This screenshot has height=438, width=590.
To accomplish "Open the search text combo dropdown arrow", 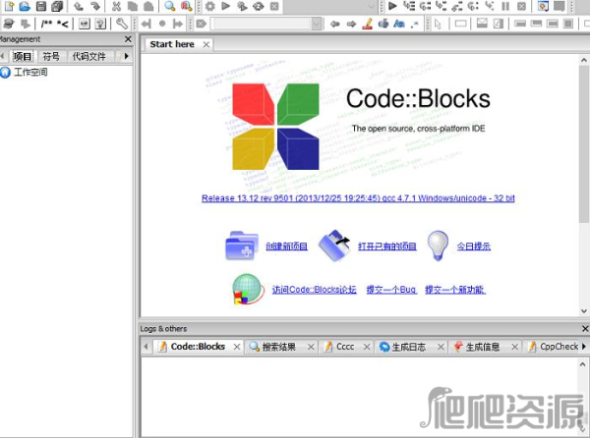I will tap(316, 24).
